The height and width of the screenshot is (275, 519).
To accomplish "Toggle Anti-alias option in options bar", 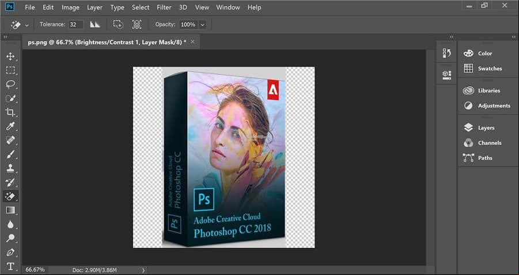I will [x=95, y=25].
